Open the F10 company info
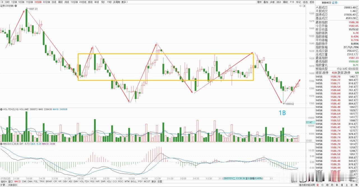This screenshot has width=359, height=187. [x=292, y=2]
